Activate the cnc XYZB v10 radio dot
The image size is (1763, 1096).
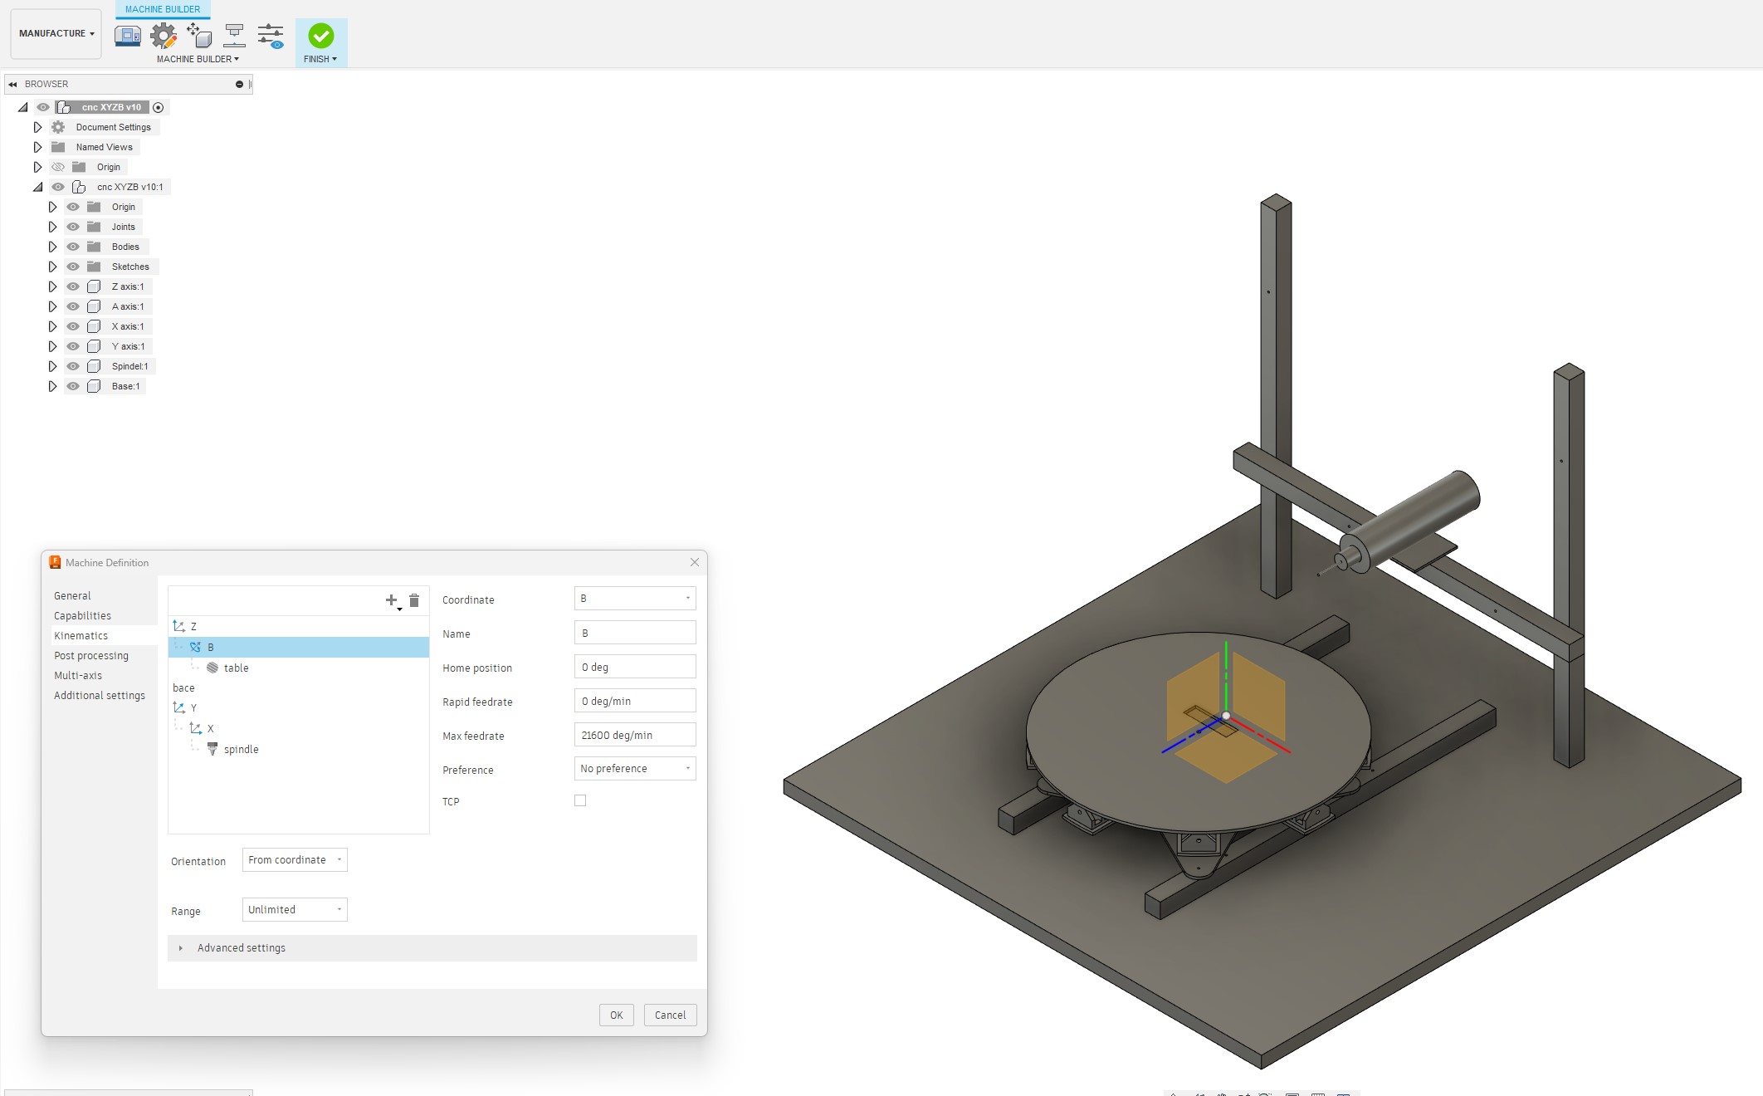click(158, 107)
